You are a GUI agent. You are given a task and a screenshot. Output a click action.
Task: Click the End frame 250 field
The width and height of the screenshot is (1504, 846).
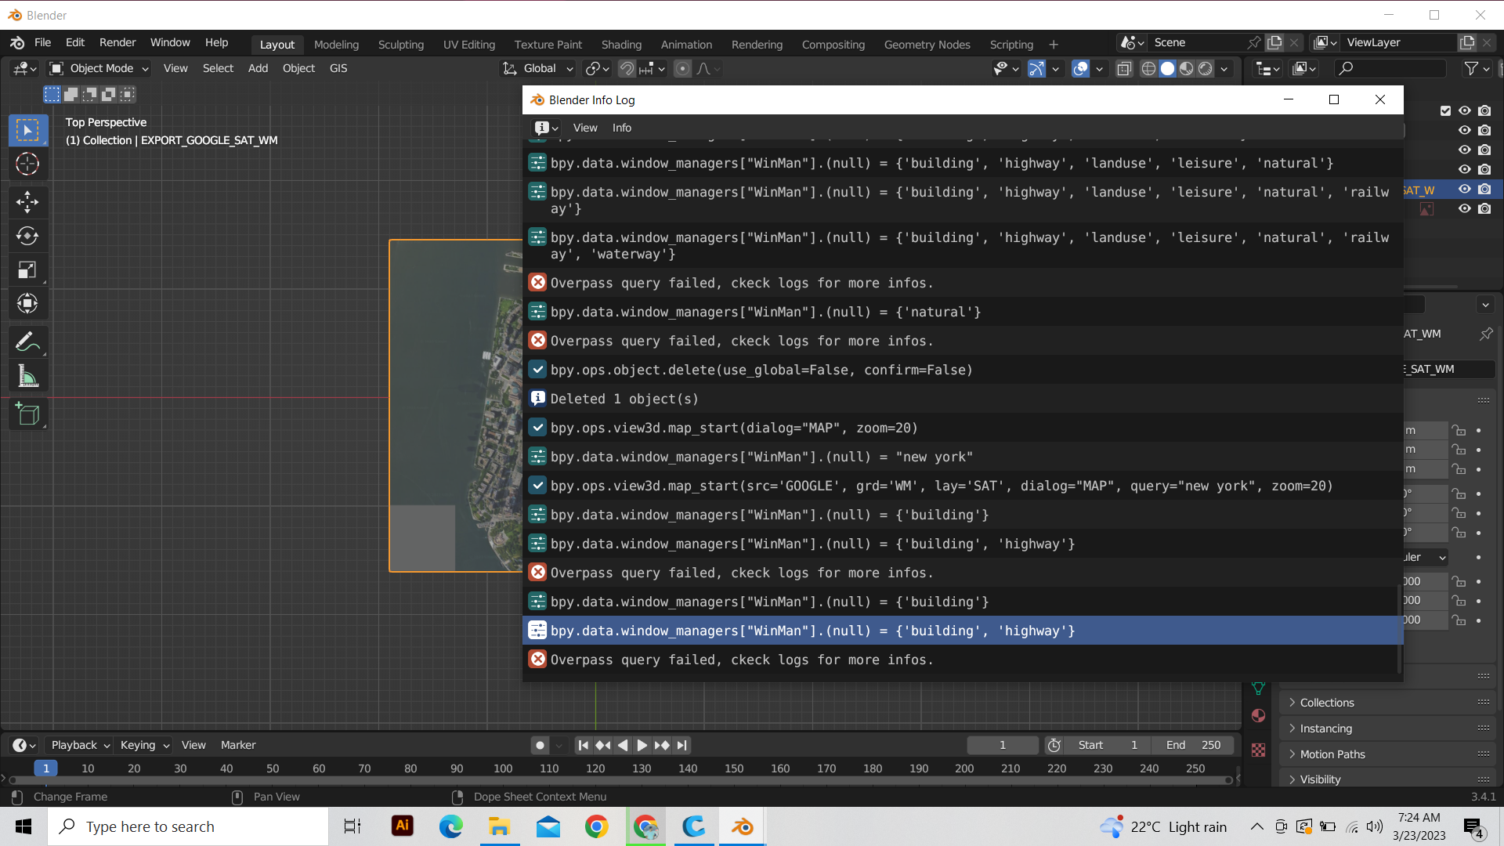1192,745
